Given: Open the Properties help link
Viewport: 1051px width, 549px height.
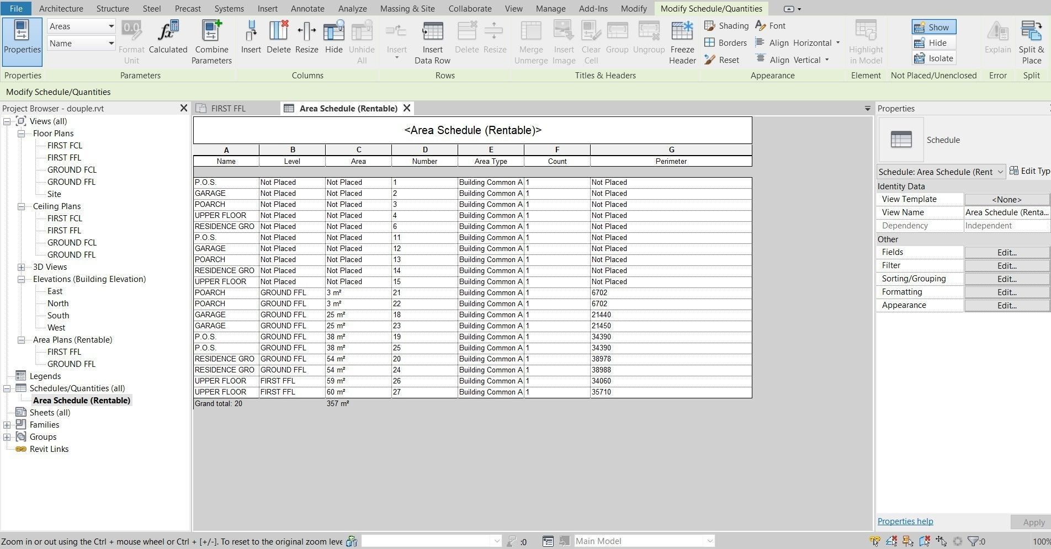Looking at the screenshot, I should 905,521.
